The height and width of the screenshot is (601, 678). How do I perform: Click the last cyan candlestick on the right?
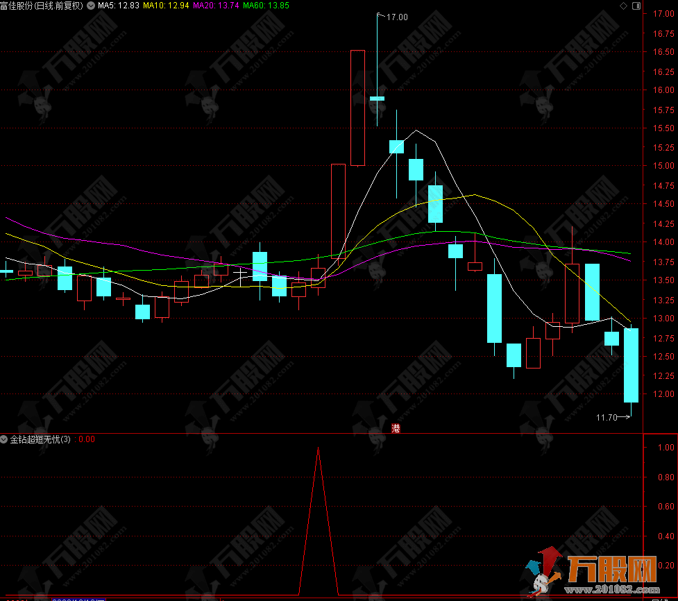coord(631,365)
